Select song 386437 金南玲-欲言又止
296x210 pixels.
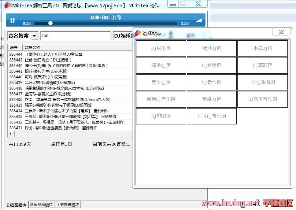click(70, 94)
